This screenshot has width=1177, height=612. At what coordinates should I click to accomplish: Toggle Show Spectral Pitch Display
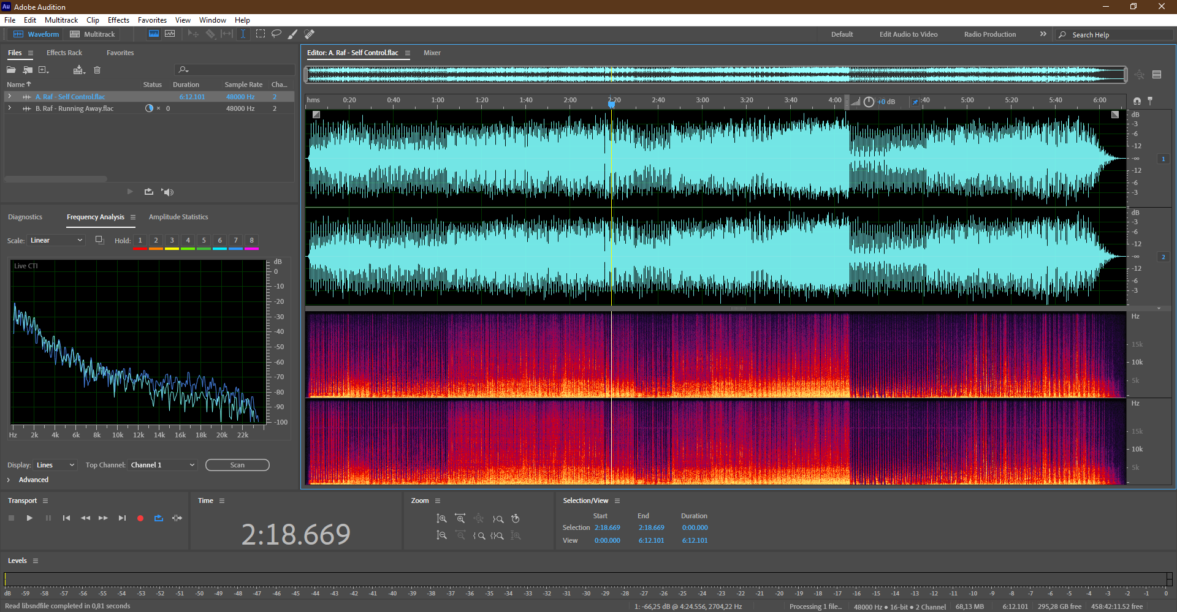click(170, 34)
